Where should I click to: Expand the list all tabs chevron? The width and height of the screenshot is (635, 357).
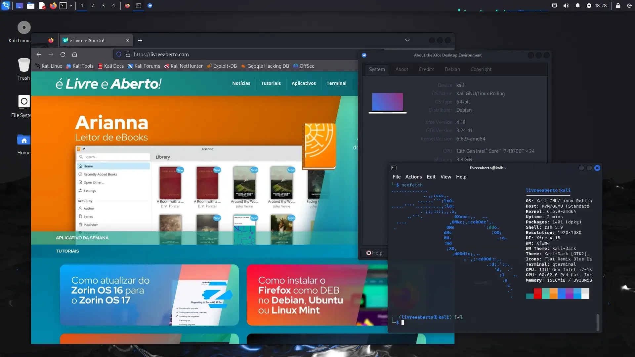[407, 40]
